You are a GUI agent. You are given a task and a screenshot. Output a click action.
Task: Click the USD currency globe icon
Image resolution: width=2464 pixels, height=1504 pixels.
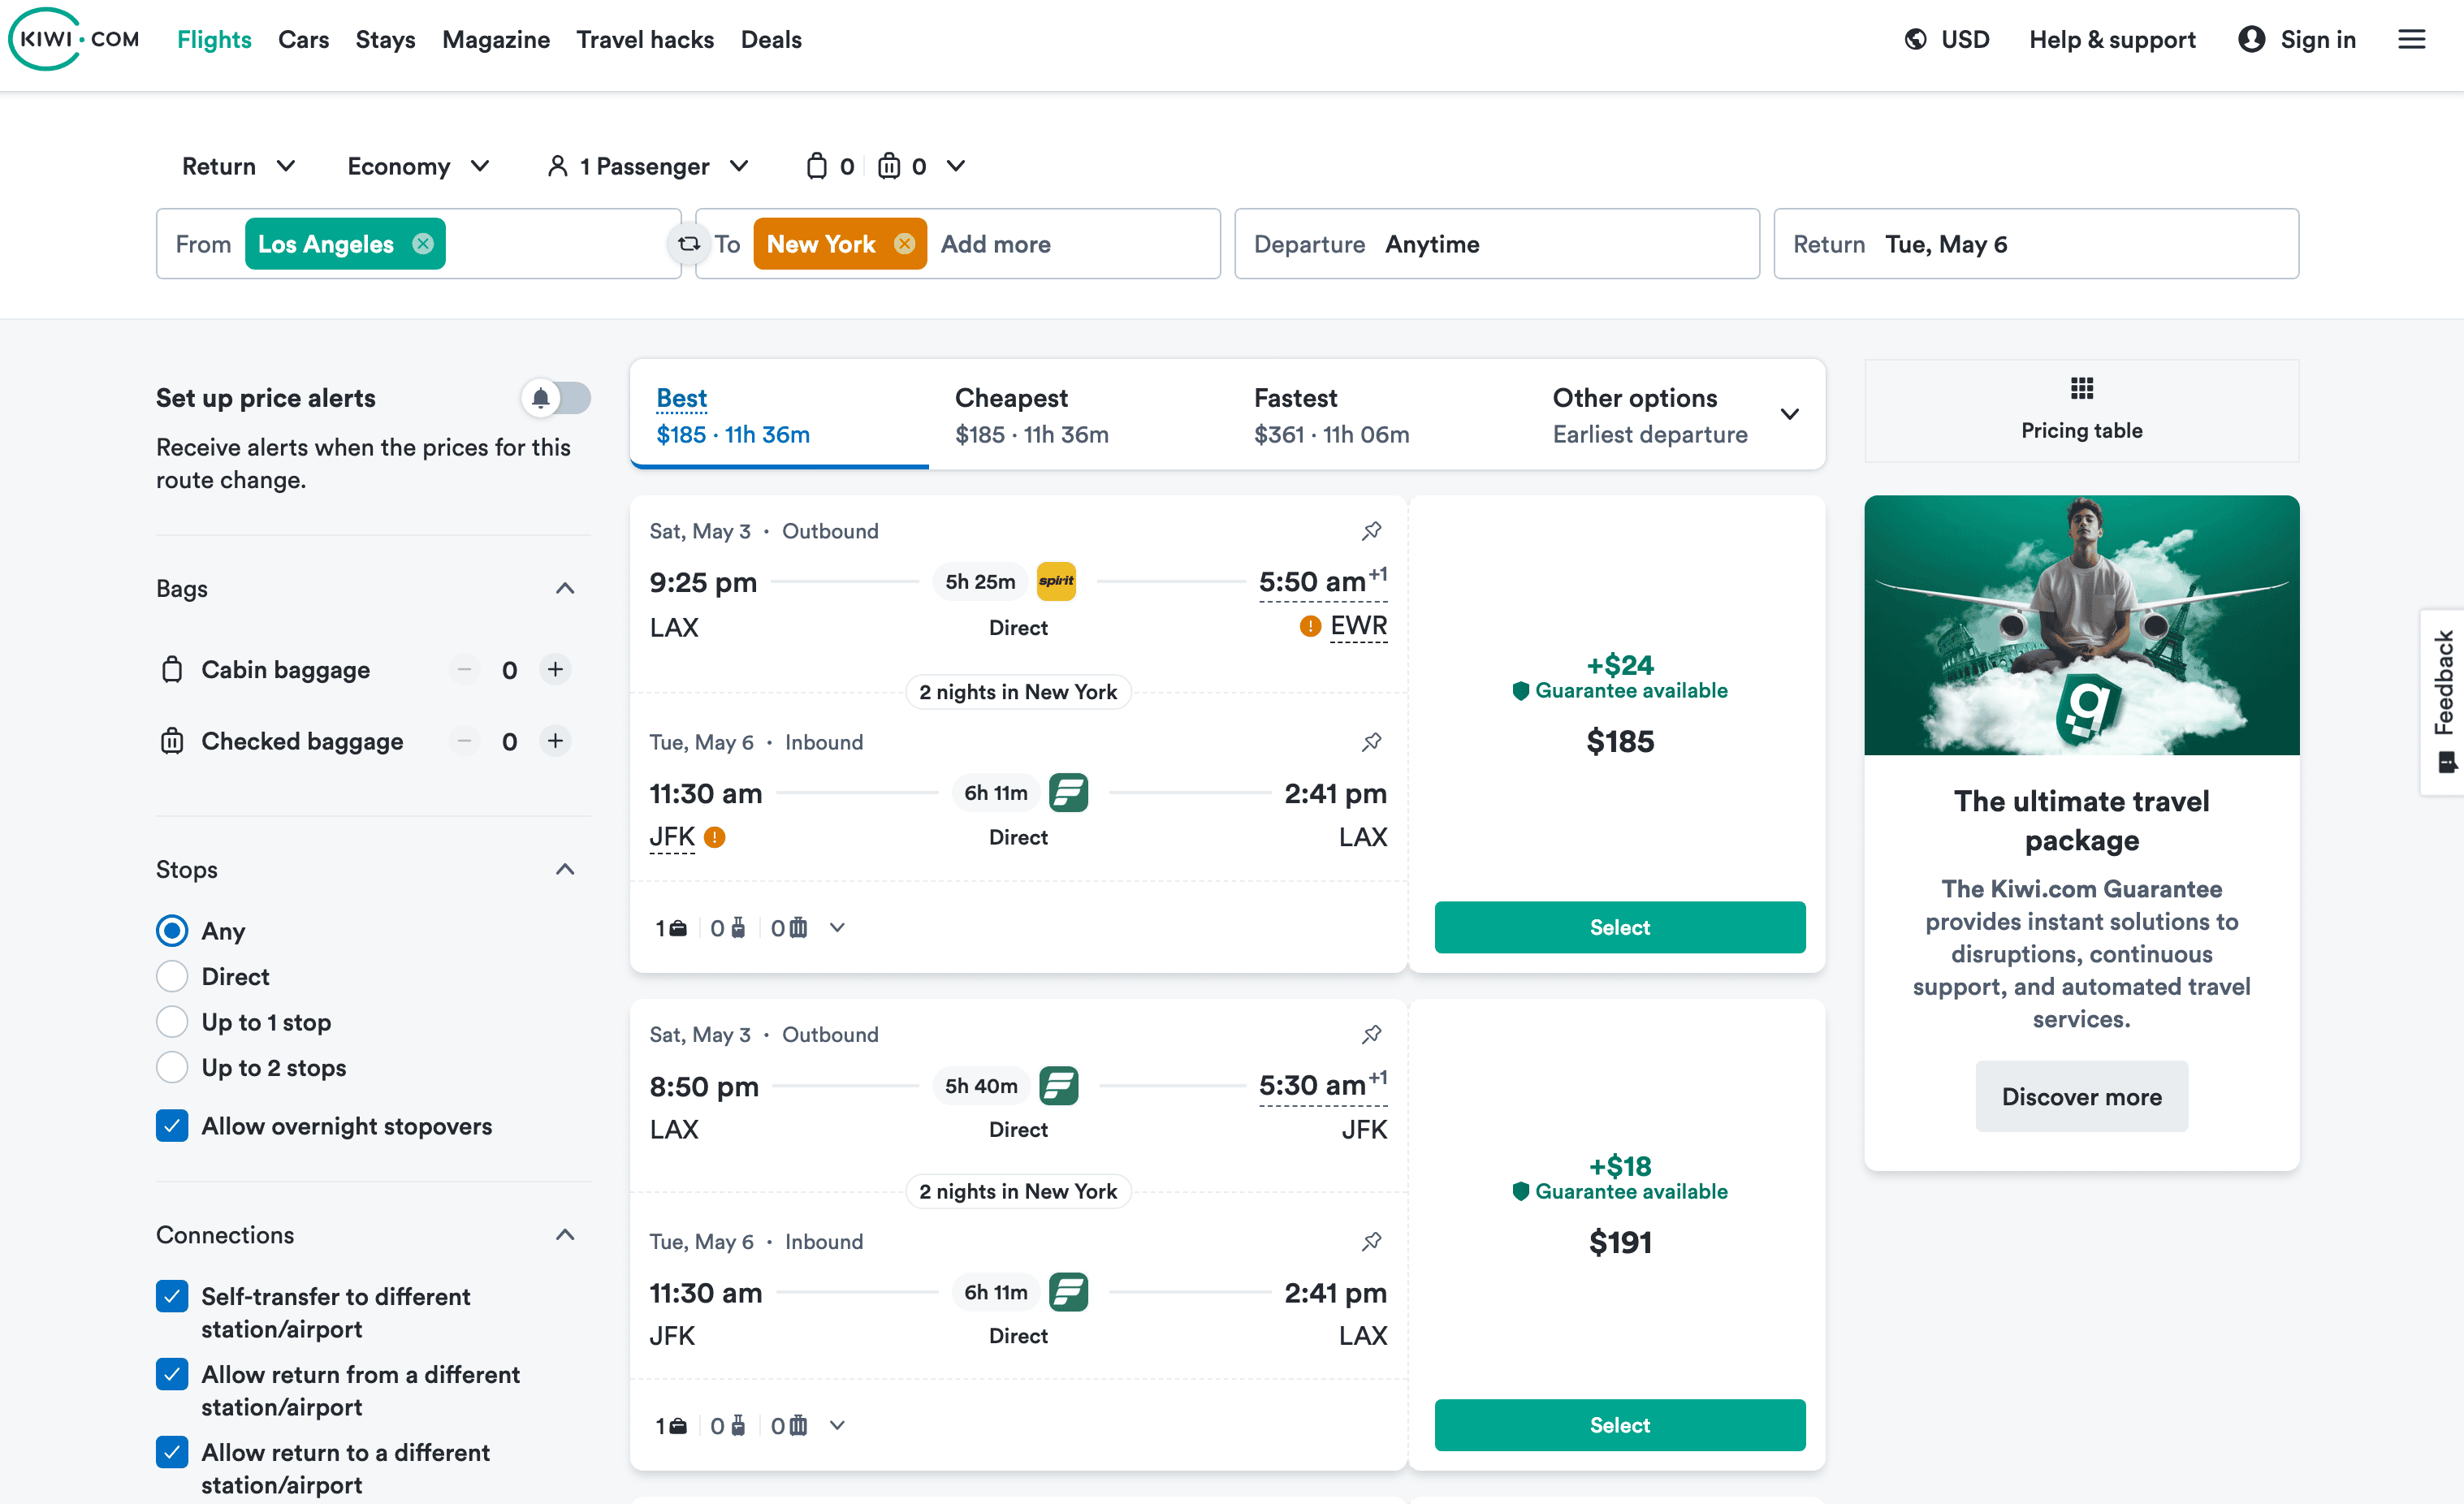click(x=1915, y=40)
